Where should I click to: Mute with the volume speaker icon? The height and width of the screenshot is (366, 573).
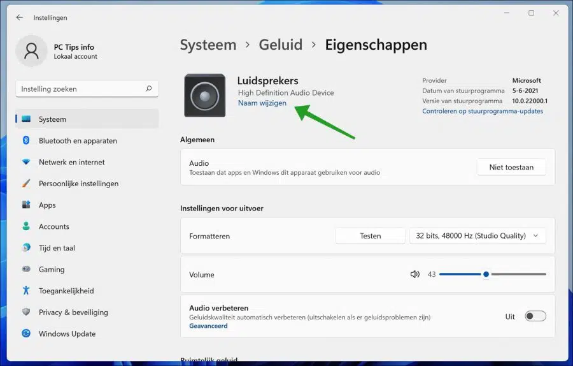coord(414,274)
